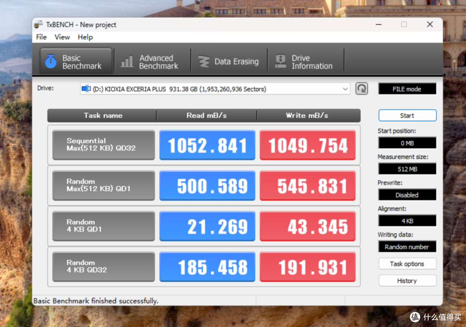Click the status bar message 'Basic Benchmark finished successfully.'
Screen dimensions: 466x327
pyautogui.click(x=96, y=301)
